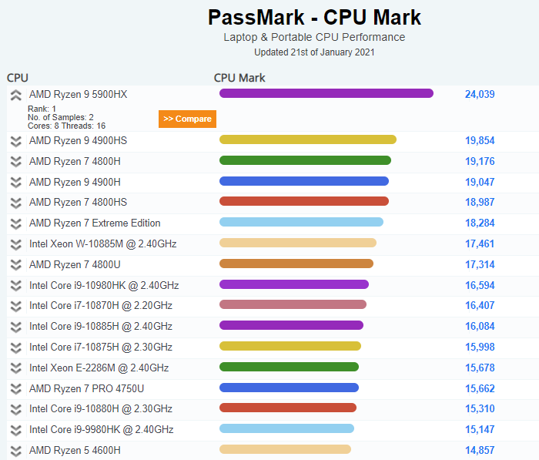Click the 14,857 score value
539x460 pixels.
coord(480,450)
